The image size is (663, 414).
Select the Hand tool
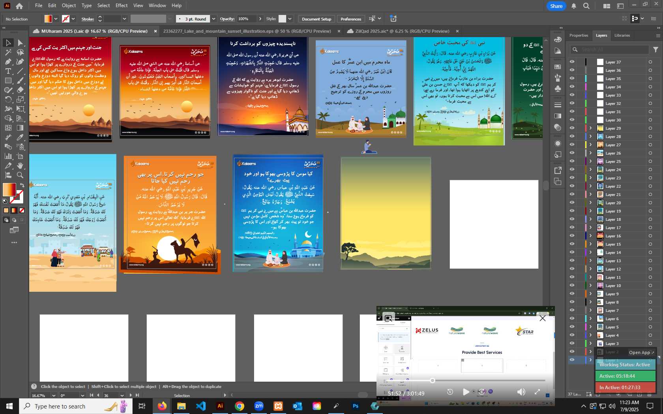click(x=21, y=166)
